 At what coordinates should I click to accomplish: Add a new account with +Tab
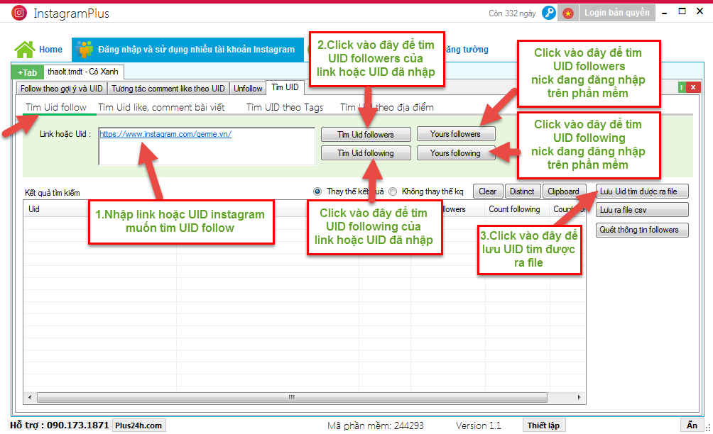tap(27, 72)
